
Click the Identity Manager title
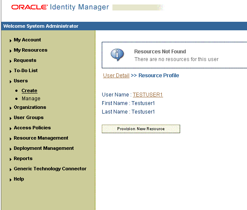pos(79,7)
